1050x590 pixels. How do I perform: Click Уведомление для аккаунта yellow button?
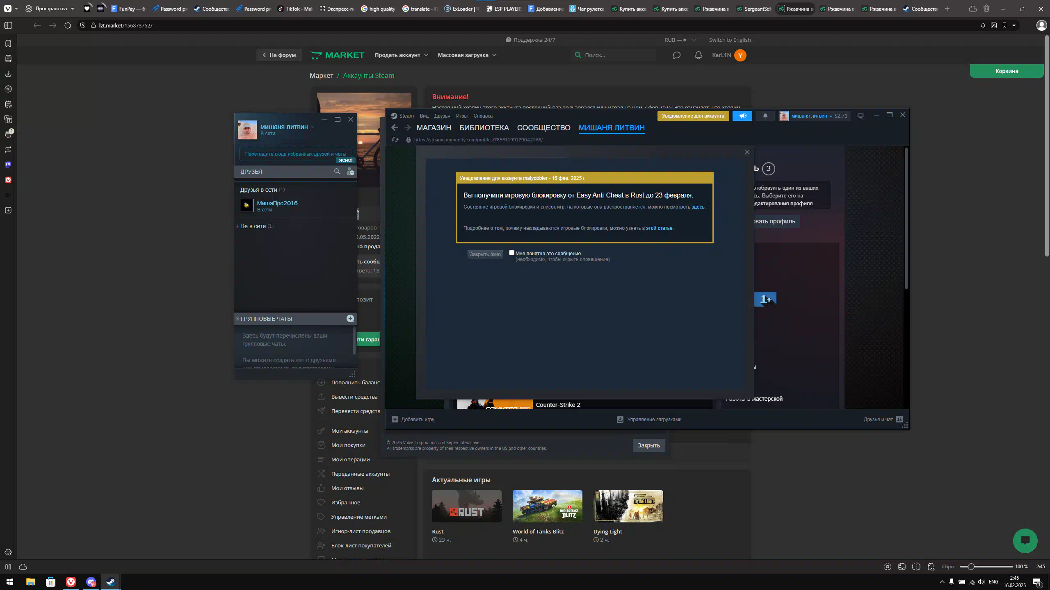(x=693, y=116)
